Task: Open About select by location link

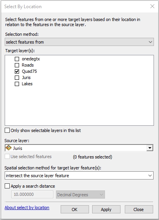Action: (x=27, y=208)
